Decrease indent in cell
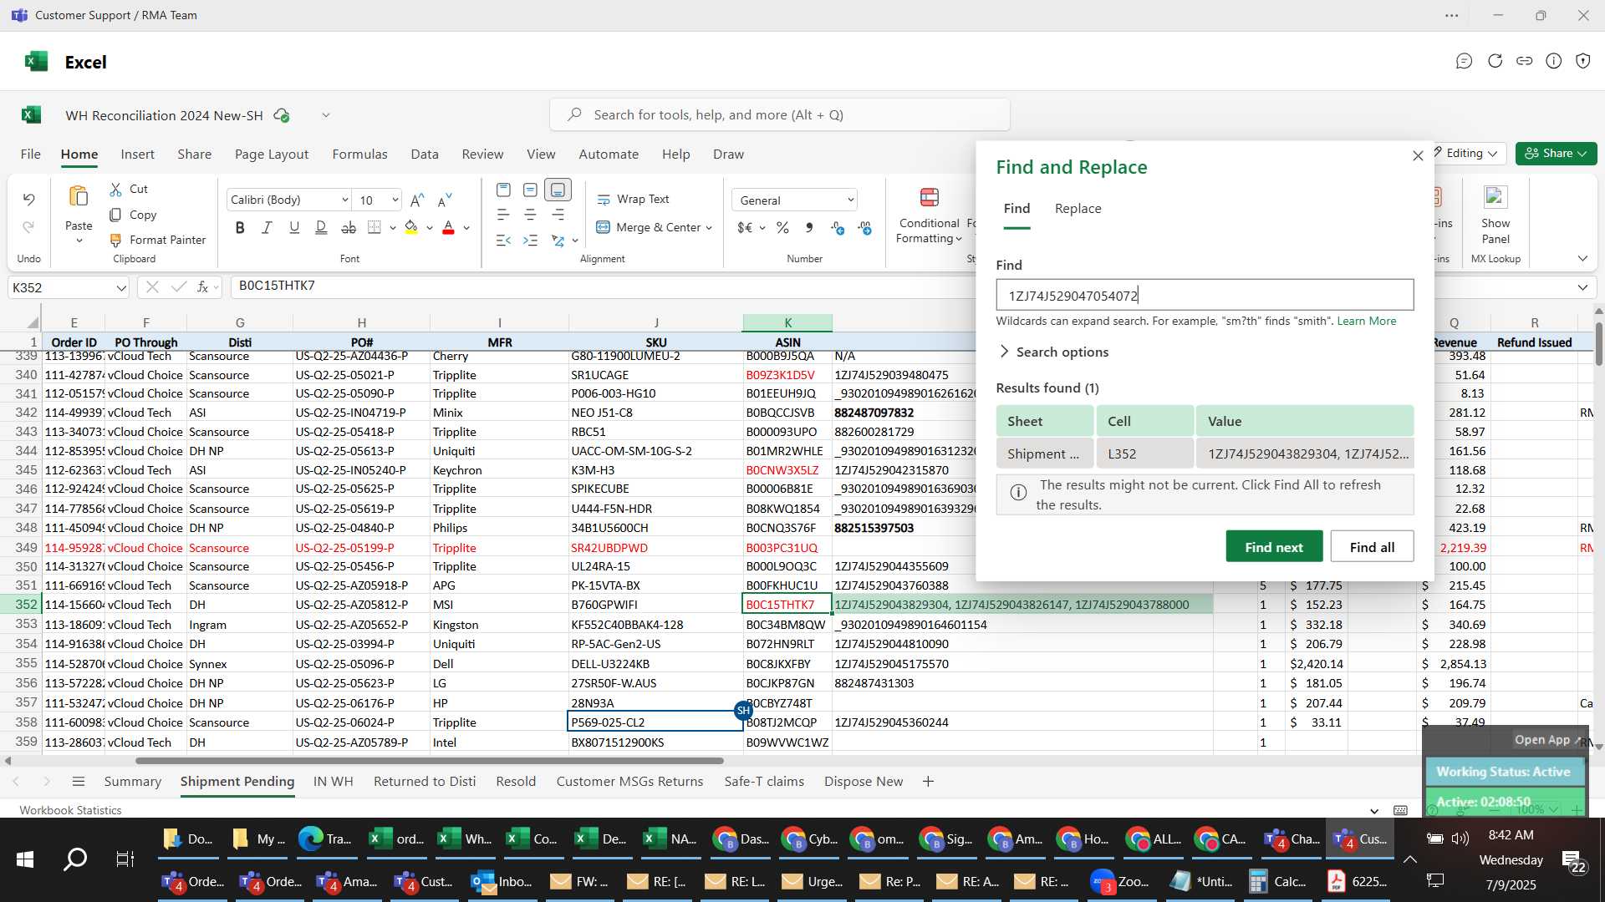Viewport: 1605px width, 902px height. coord(503,241)
